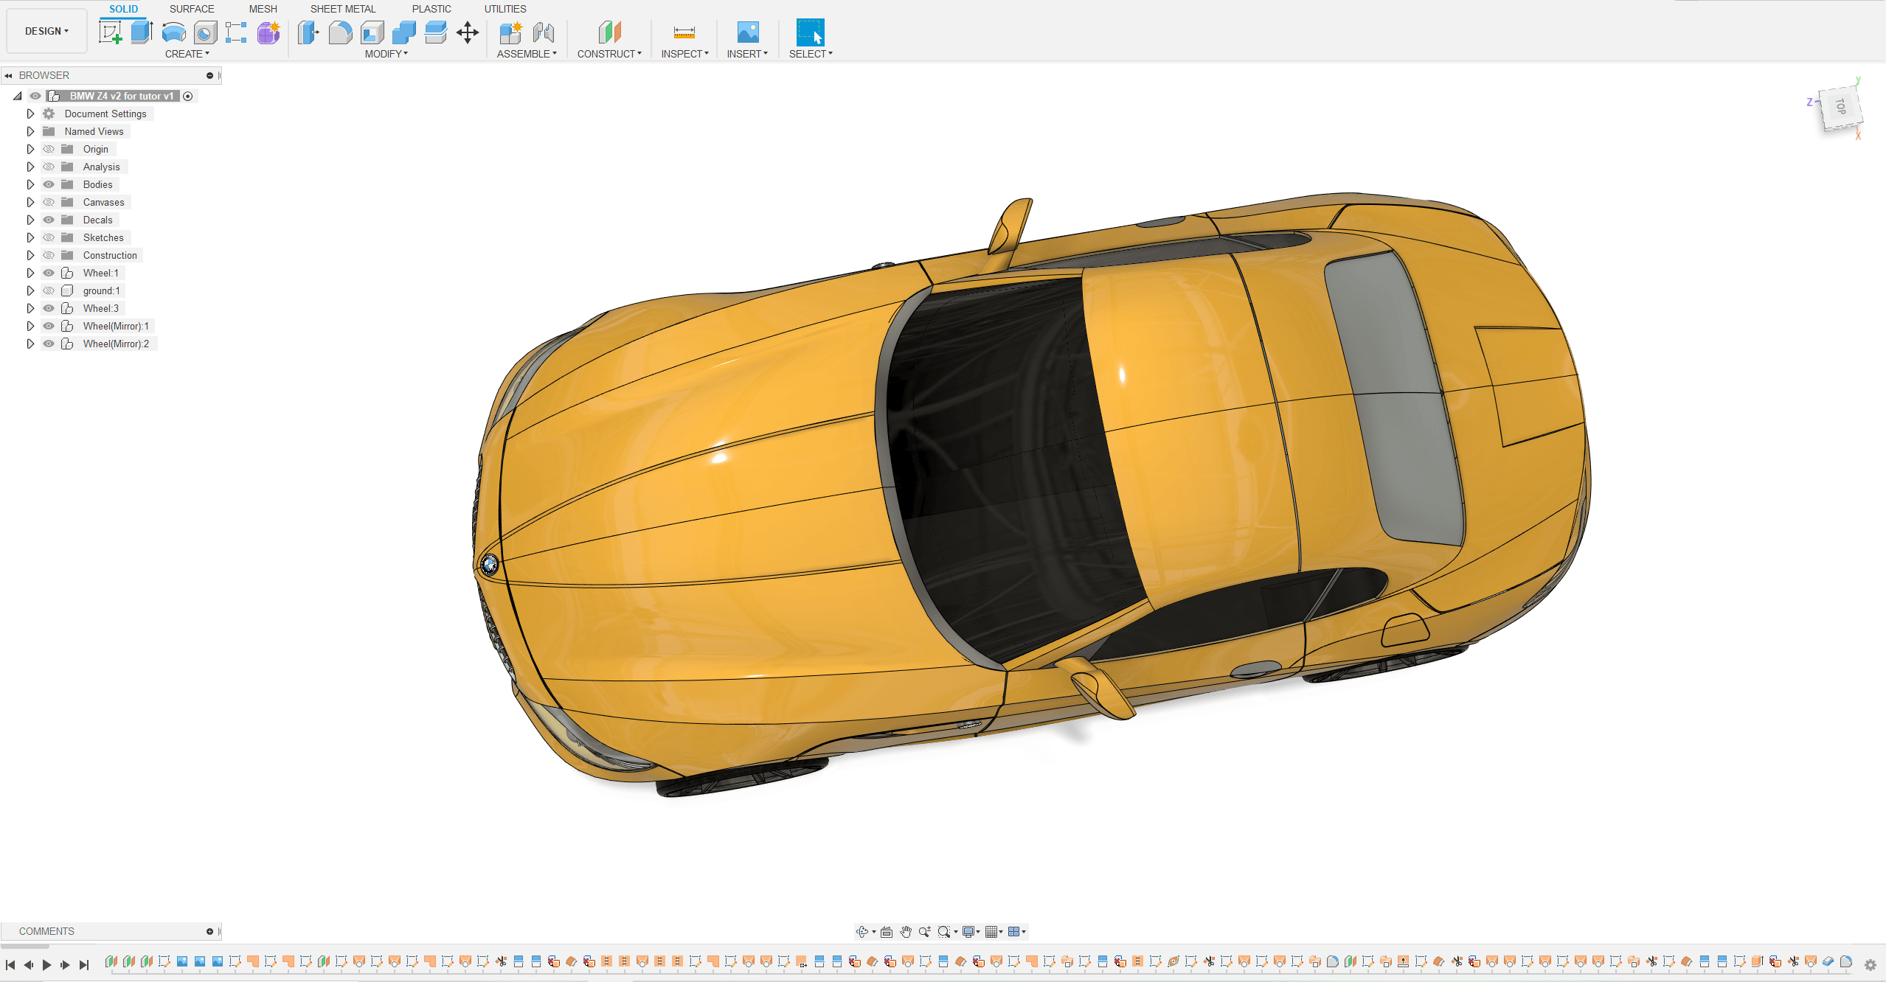Open the INSERT menu
The height and width of the screenshot is (982, 1886).
(747, 54)
